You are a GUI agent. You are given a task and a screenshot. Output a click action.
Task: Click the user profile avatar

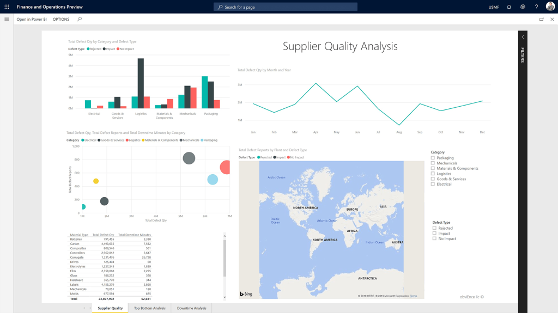(550, 7)
